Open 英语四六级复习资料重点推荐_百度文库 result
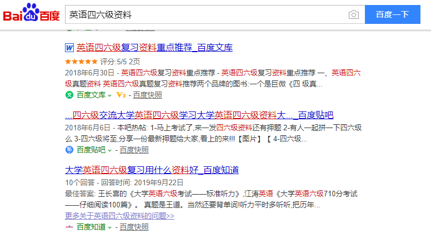The width and height of the screenshot is (431, 234). tap(154, 48)
